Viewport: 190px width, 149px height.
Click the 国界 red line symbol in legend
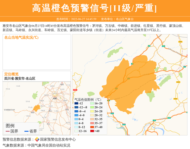(x=8, y=131)
